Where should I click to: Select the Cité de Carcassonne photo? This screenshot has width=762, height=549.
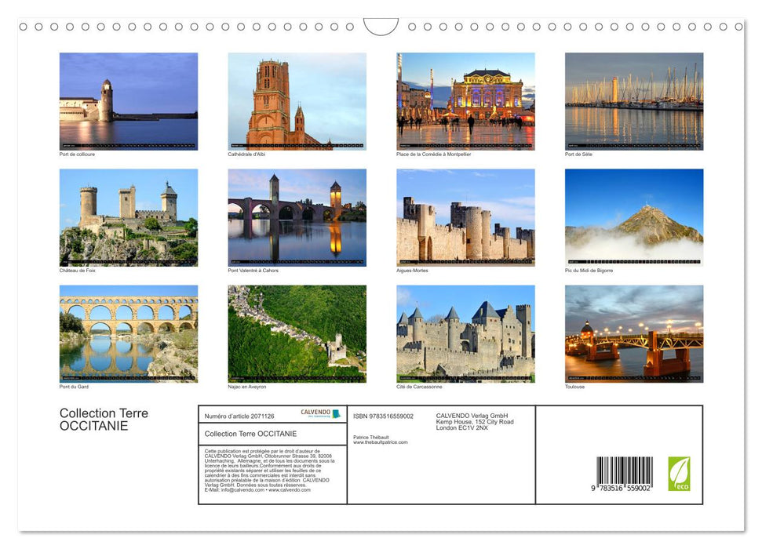(465, 333)
